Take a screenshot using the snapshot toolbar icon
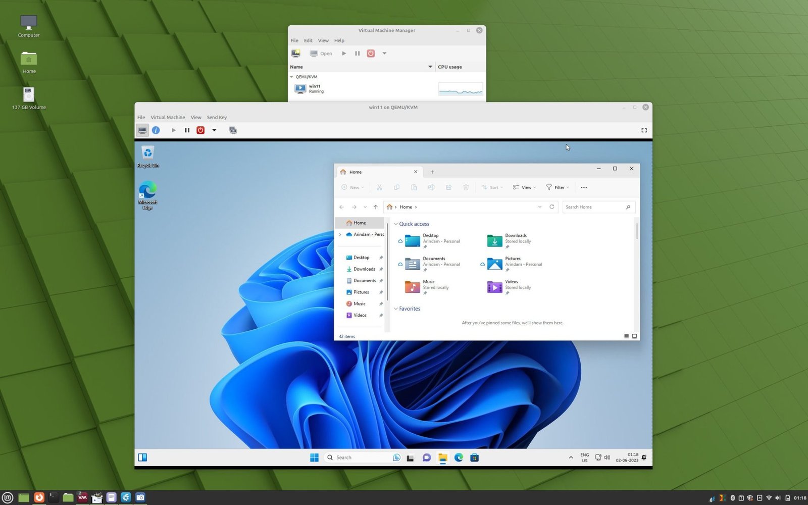The width and height of the screenshot is (808, 505). coord(233,130)
